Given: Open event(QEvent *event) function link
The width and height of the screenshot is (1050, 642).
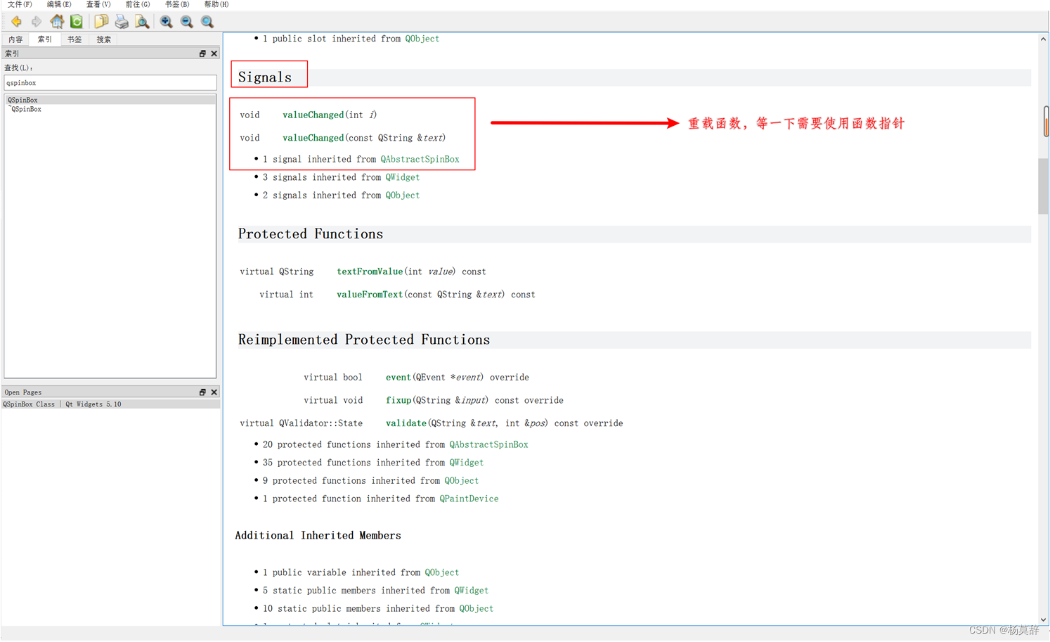Looking at the screenshot, I should pyautogui.click(x=398, y=378).
